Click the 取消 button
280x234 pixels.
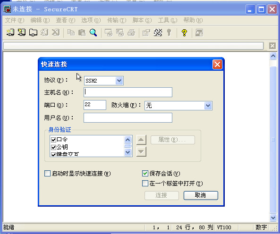point(201,195)
